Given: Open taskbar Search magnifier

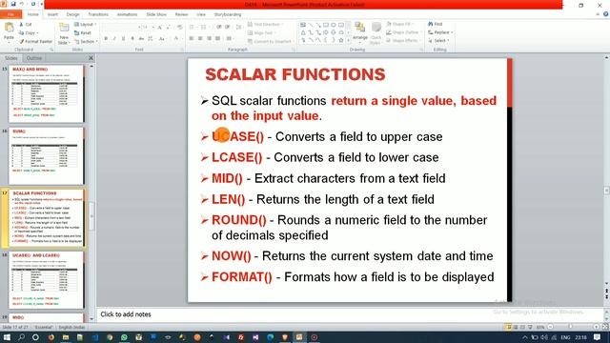Looking at the screenshot, I should click(21, 337).
